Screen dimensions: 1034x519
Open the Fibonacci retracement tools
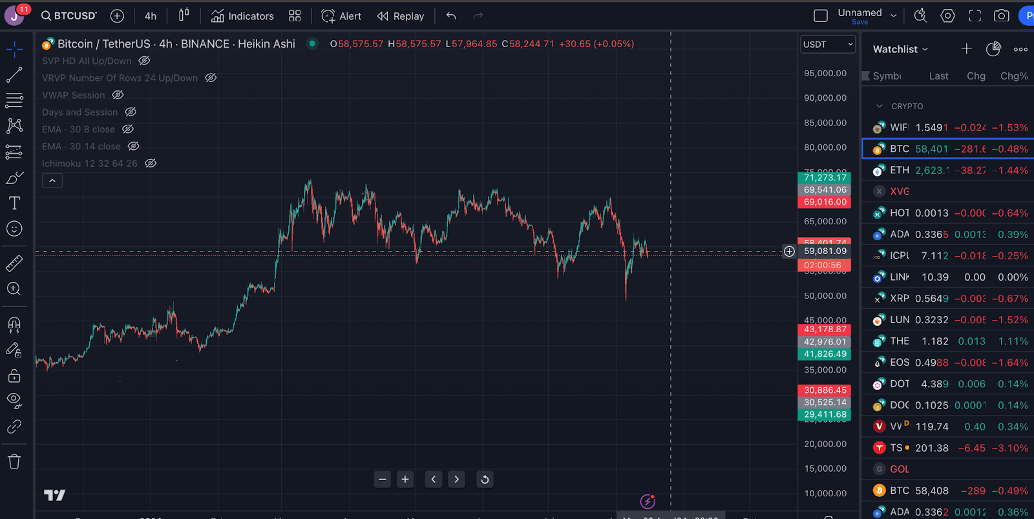14,100
